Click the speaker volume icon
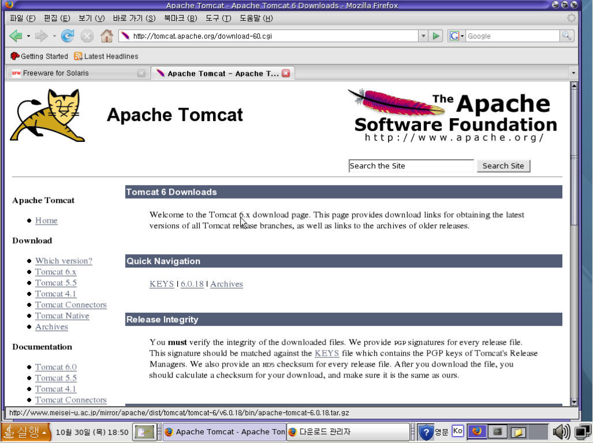The image size is (593, 443). [x=561, y=431]
